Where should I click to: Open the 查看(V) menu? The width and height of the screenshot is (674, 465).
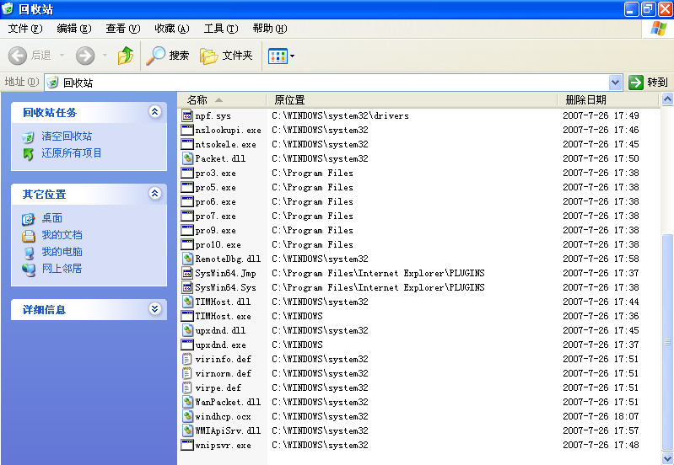click(123, 29)
